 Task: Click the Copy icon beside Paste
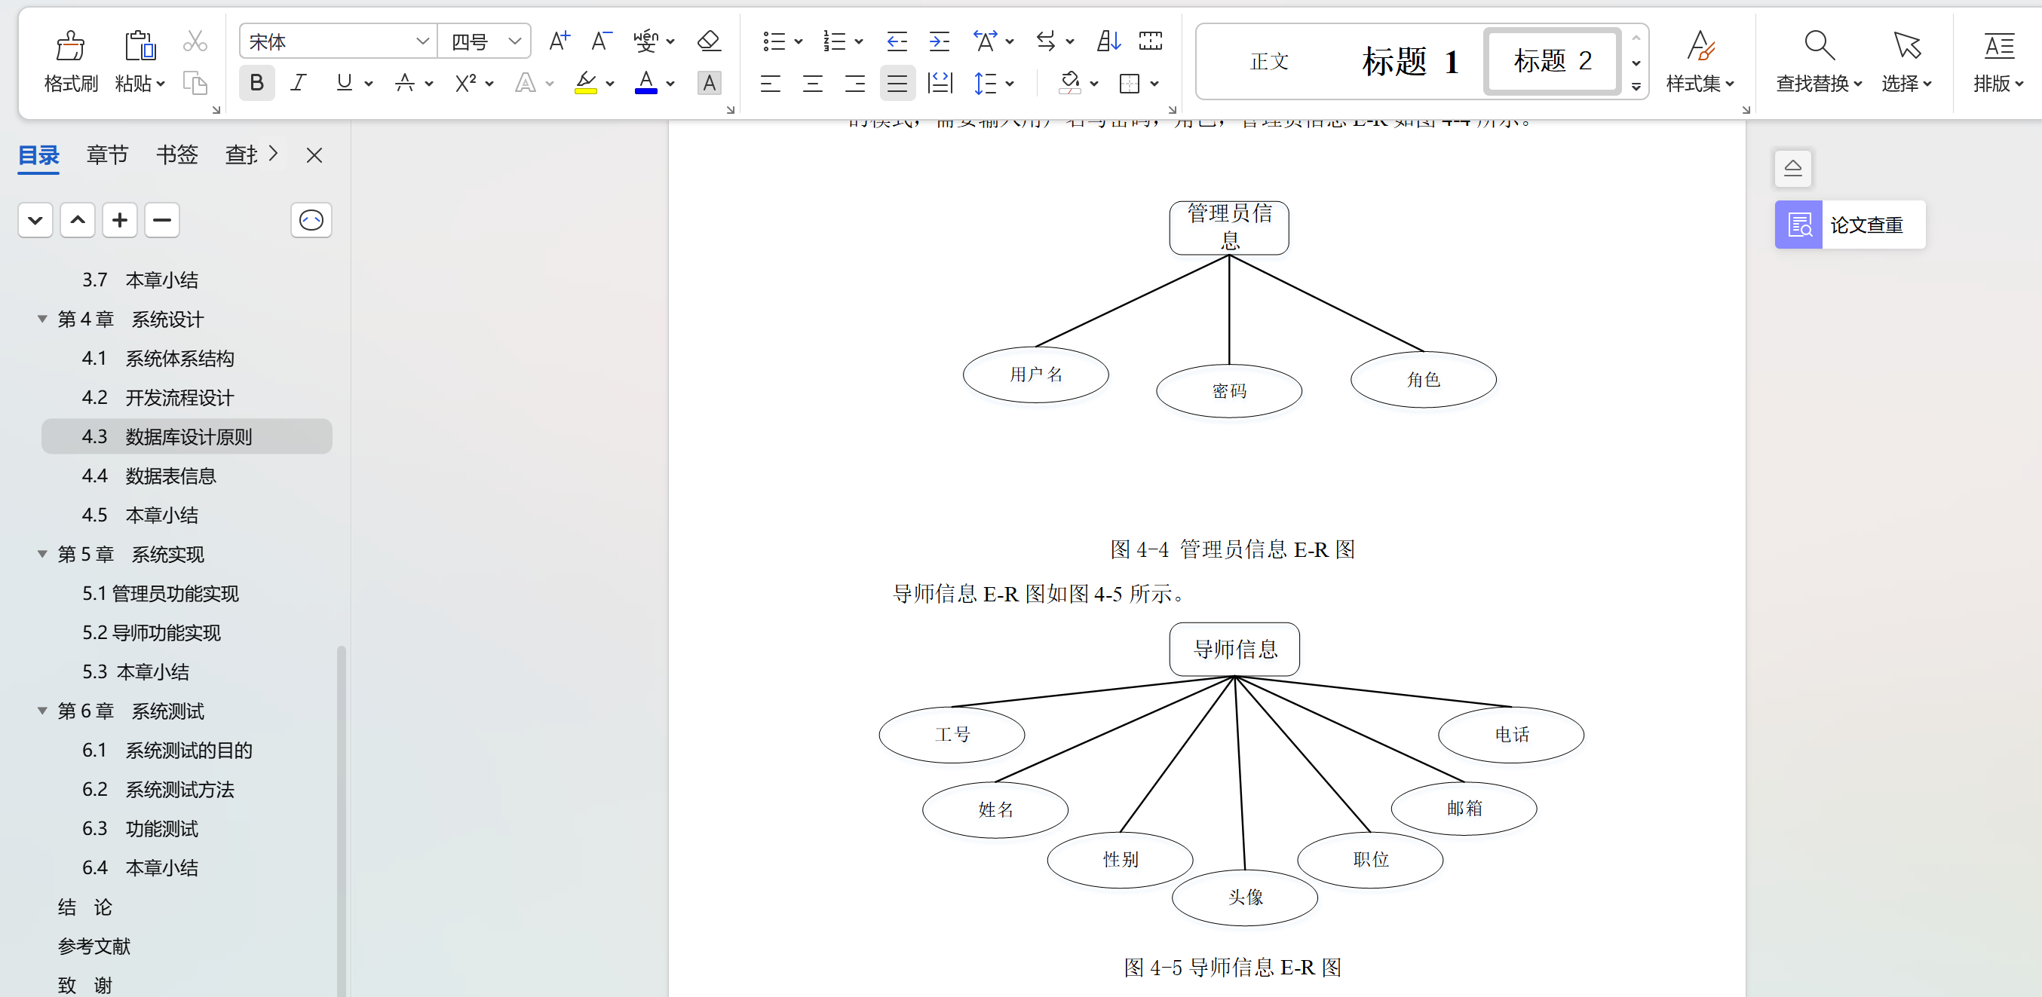(x=195, y=82)
